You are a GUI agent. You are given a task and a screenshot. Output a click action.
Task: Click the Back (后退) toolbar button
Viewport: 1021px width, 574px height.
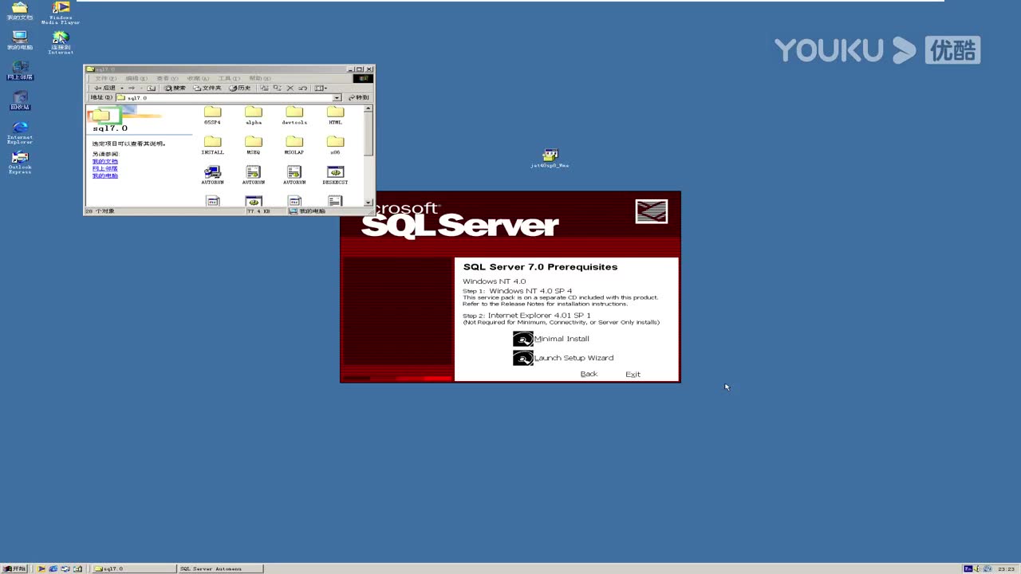(x=104, y=88)
